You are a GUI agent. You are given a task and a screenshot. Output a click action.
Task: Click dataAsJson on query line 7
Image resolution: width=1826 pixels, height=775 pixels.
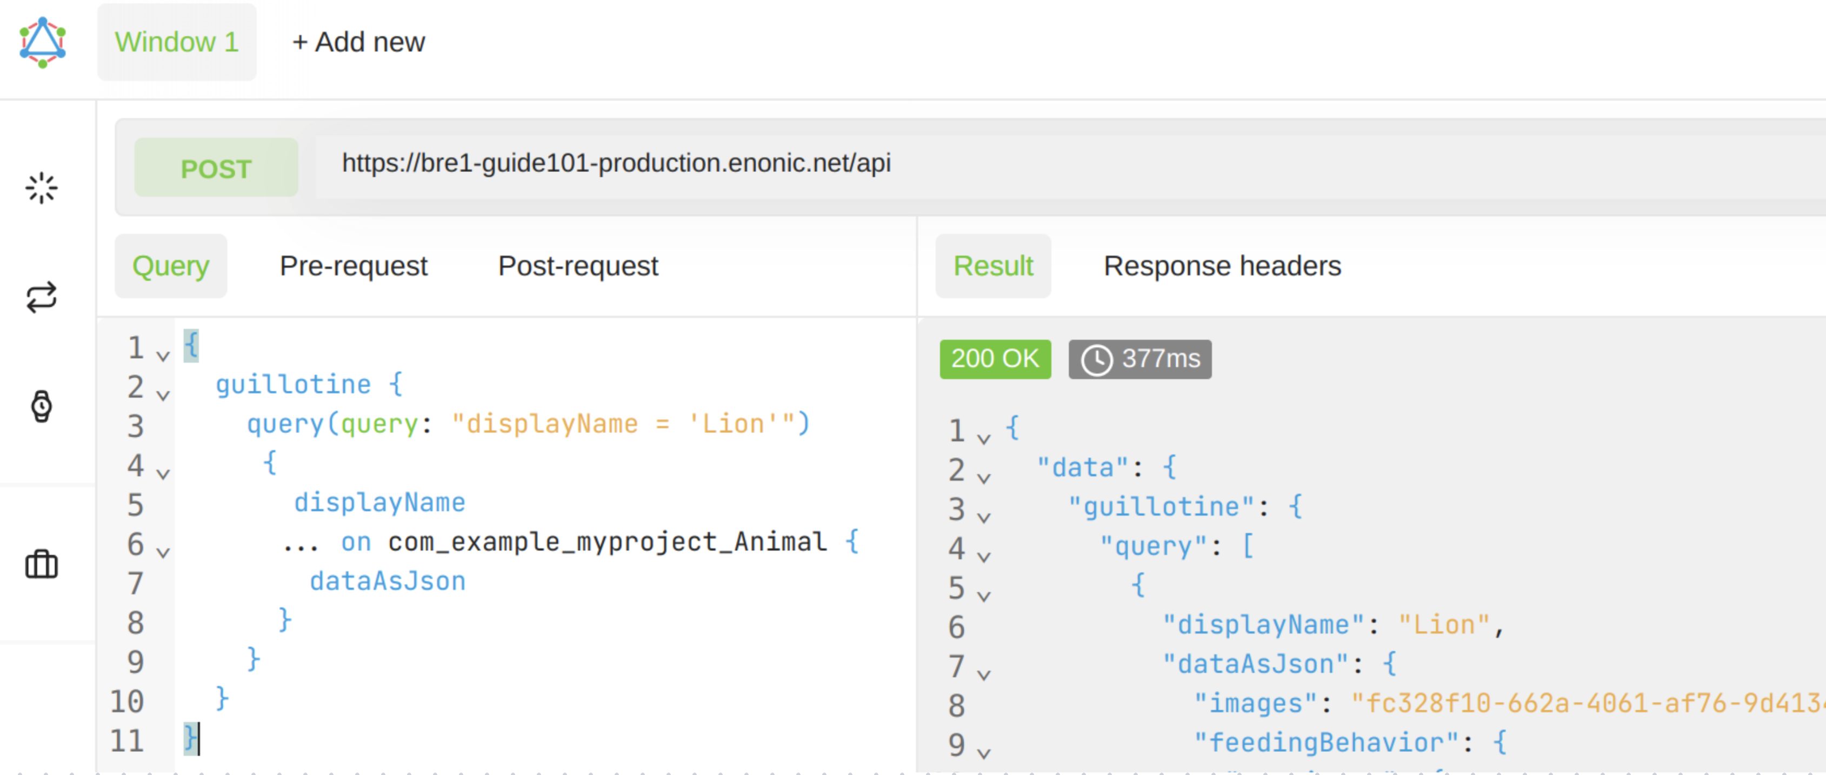(388, 581)
